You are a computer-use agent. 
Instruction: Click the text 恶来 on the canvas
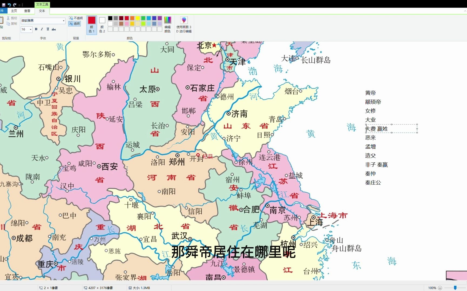point(370,138)
